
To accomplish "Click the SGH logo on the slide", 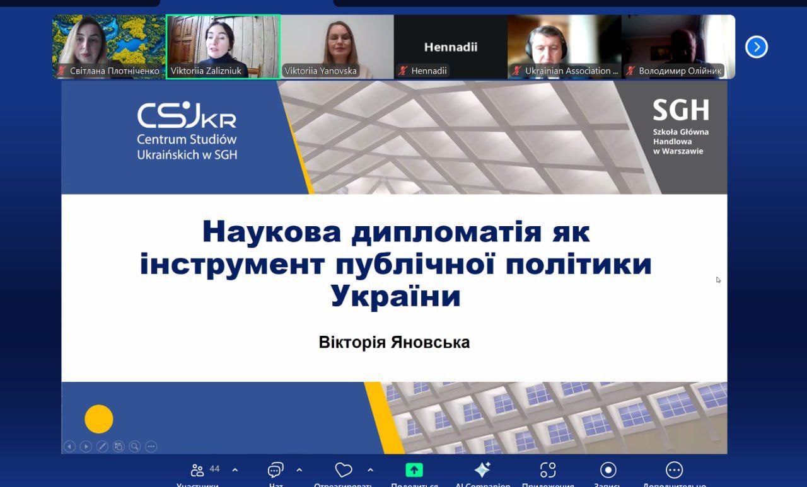I will coord(680,110).
